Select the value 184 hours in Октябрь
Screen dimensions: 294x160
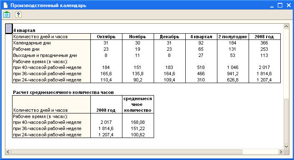click(x=106, y=67)
